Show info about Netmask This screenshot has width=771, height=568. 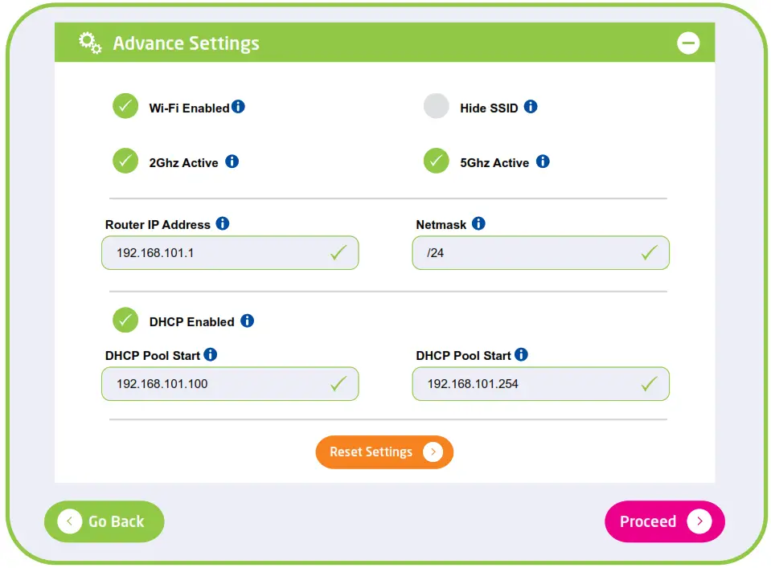click(478, 224)
